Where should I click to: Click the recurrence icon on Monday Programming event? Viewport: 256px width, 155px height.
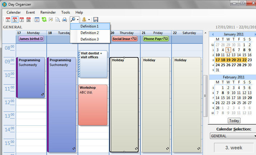[43, 94]
